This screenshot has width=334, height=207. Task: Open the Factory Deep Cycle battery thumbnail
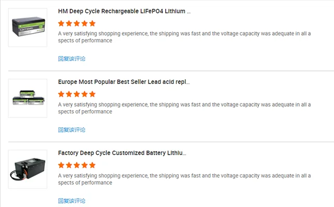tap(28, 169)
